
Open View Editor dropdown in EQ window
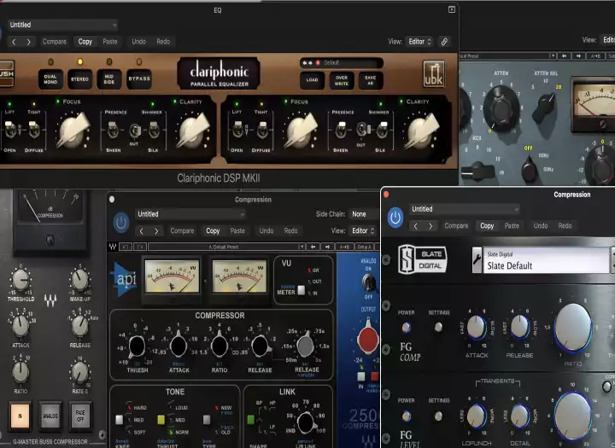coord(419,42)
